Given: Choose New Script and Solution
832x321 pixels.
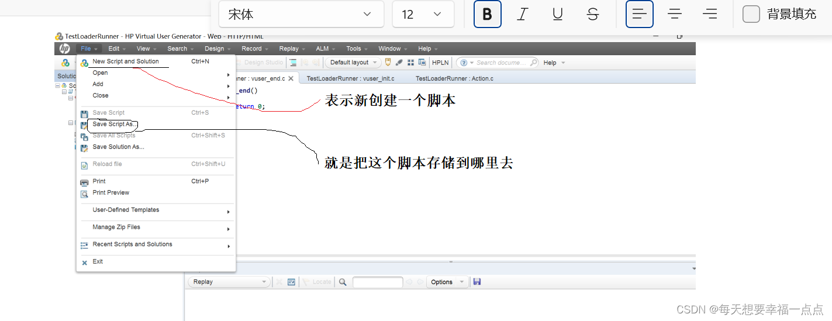Looking at the screenshot, I should point(156,61).
